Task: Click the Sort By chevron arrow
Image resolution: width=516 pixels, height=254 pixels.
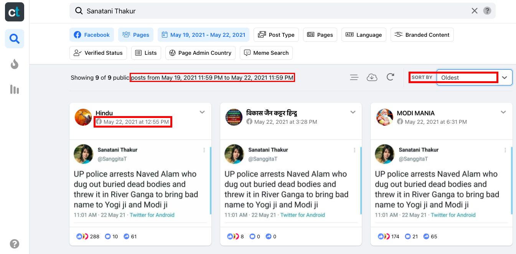Action: [505, 77]
